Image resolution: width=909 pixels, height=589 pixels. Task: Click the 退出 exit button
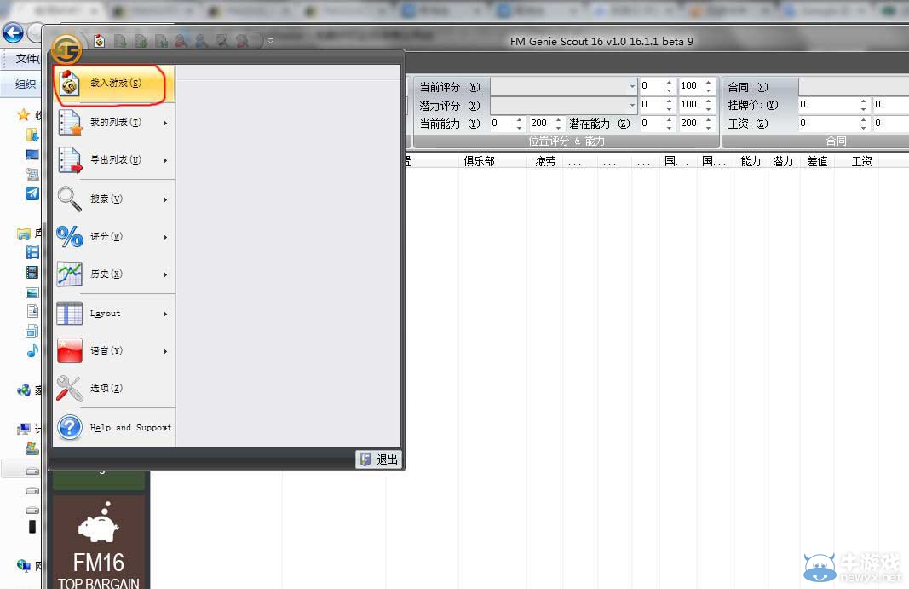378,459
